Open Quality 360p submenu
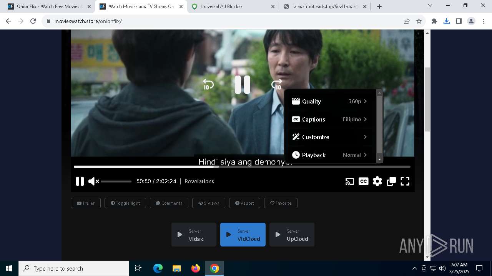The width and height of the screenshot is (492, 276). point(330,101)
